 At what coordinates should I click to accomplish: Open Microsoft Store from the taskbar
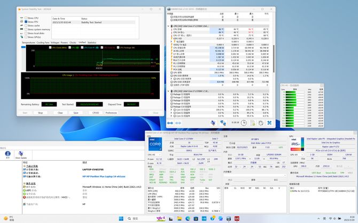[196, 218]
